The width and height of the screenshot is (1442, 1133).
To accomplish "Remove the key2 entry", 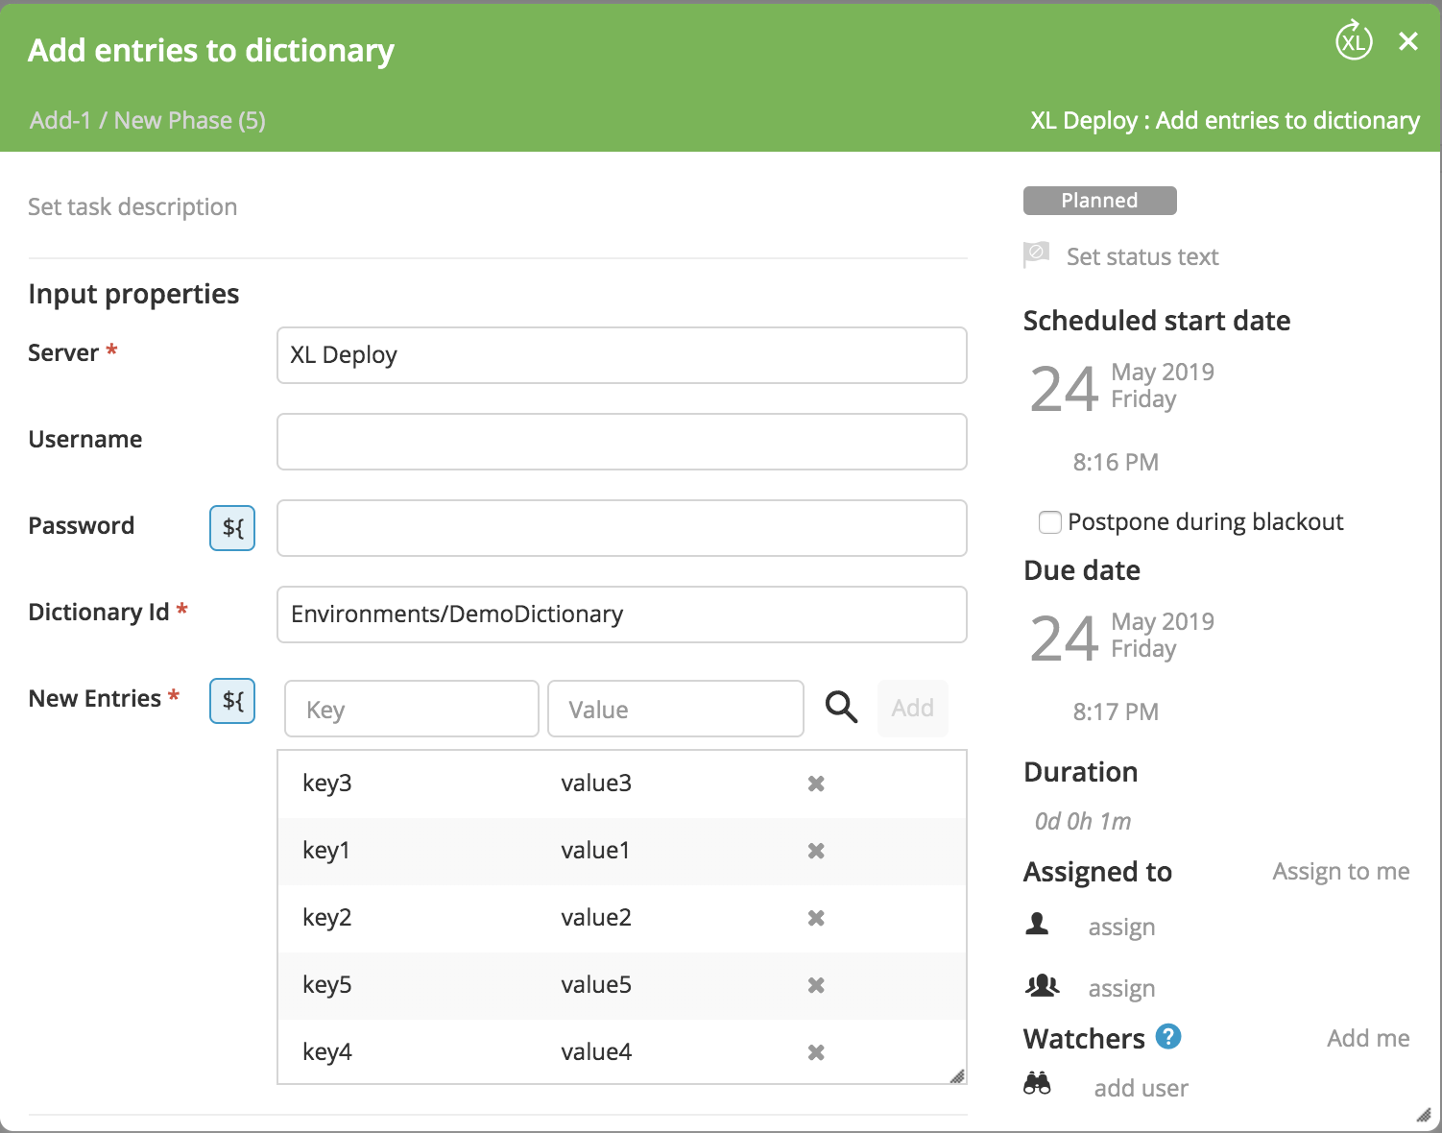I will click(816, 918).
